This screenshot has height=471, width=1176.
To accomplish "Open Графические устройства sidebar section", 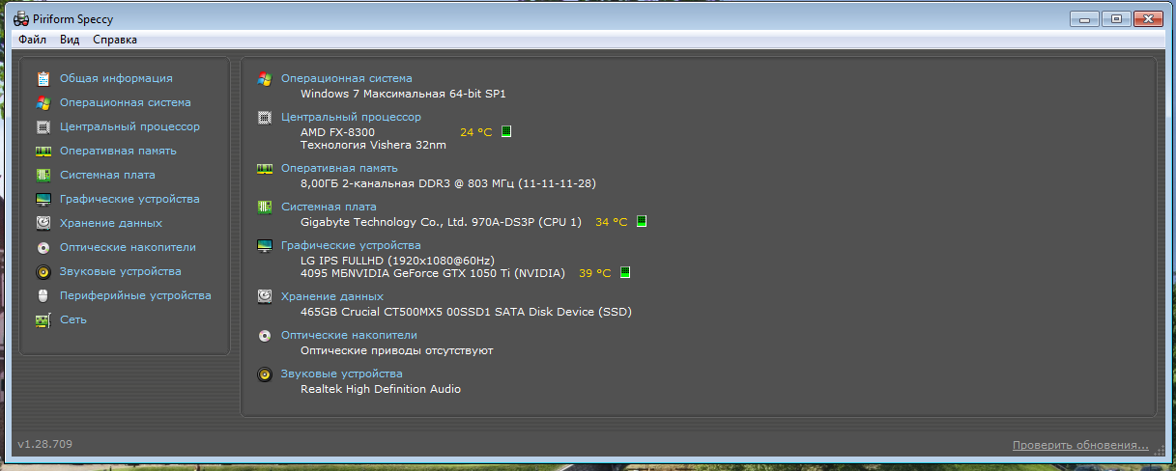I will pyautogui.click(x=129, y=199).
